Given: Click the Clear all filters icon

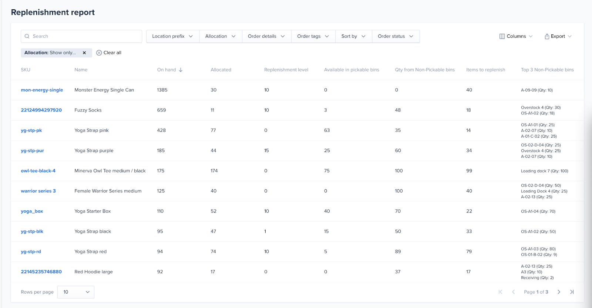Looking at the screenshot, I should click(x=99, y=53).
